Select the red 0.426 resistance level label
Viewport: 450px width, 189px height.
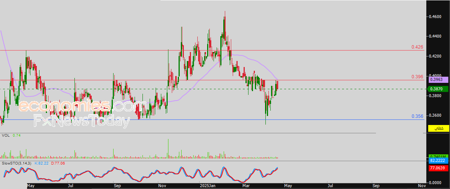point(417,47)
